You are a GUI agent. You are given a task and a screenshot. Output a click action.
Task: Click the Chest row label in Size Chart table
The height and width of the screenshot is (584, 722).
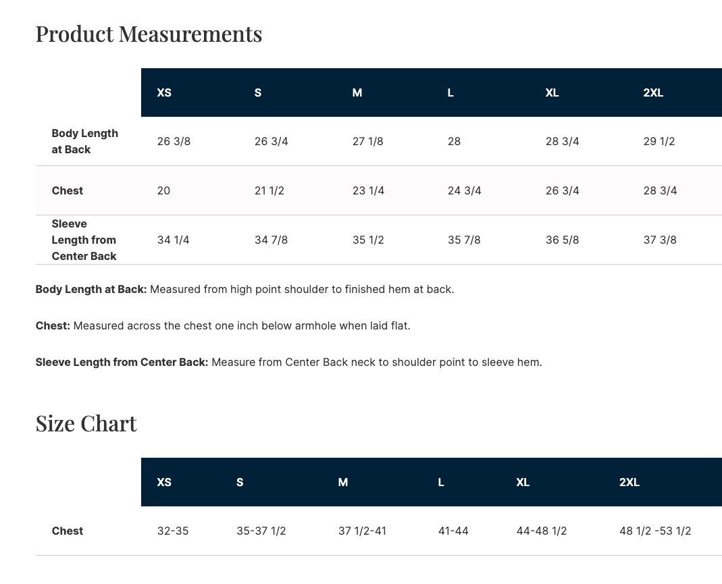(x=68, y=531)
